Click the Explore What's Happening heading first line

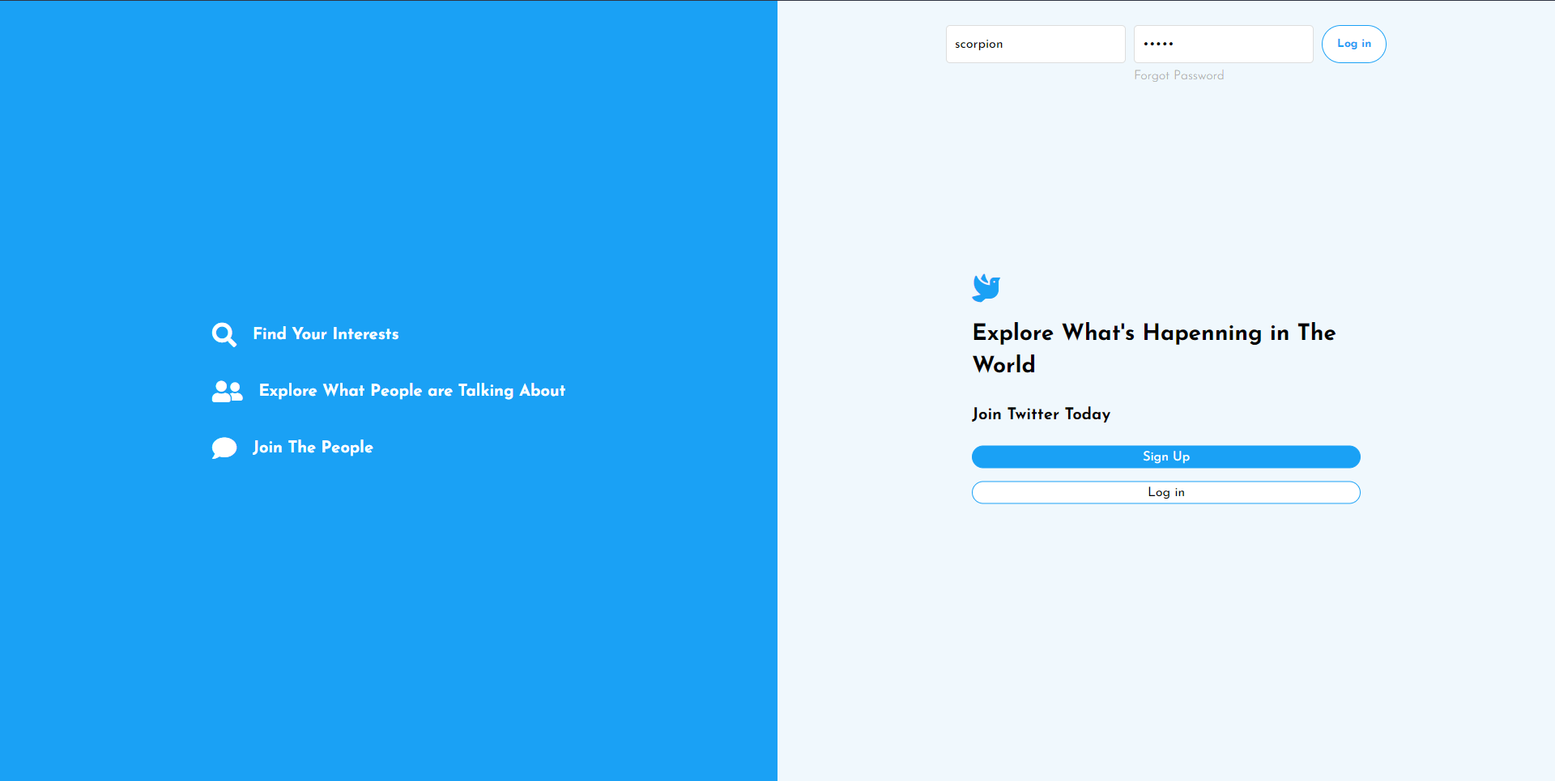click(x=1153, y=333)
